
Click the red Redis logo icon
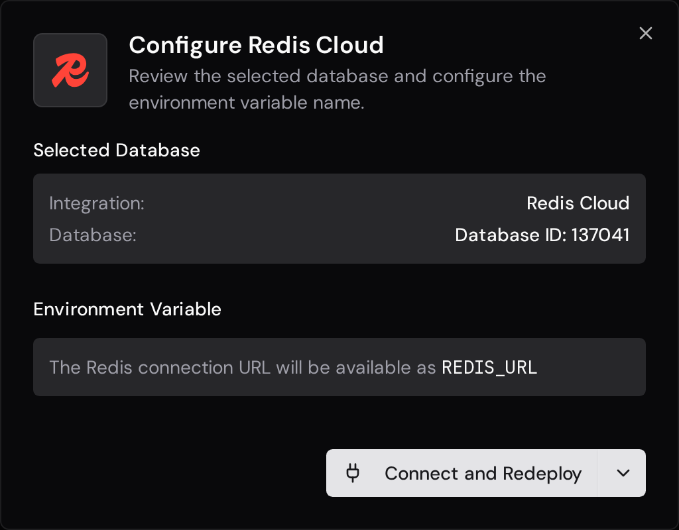(70, 70)
